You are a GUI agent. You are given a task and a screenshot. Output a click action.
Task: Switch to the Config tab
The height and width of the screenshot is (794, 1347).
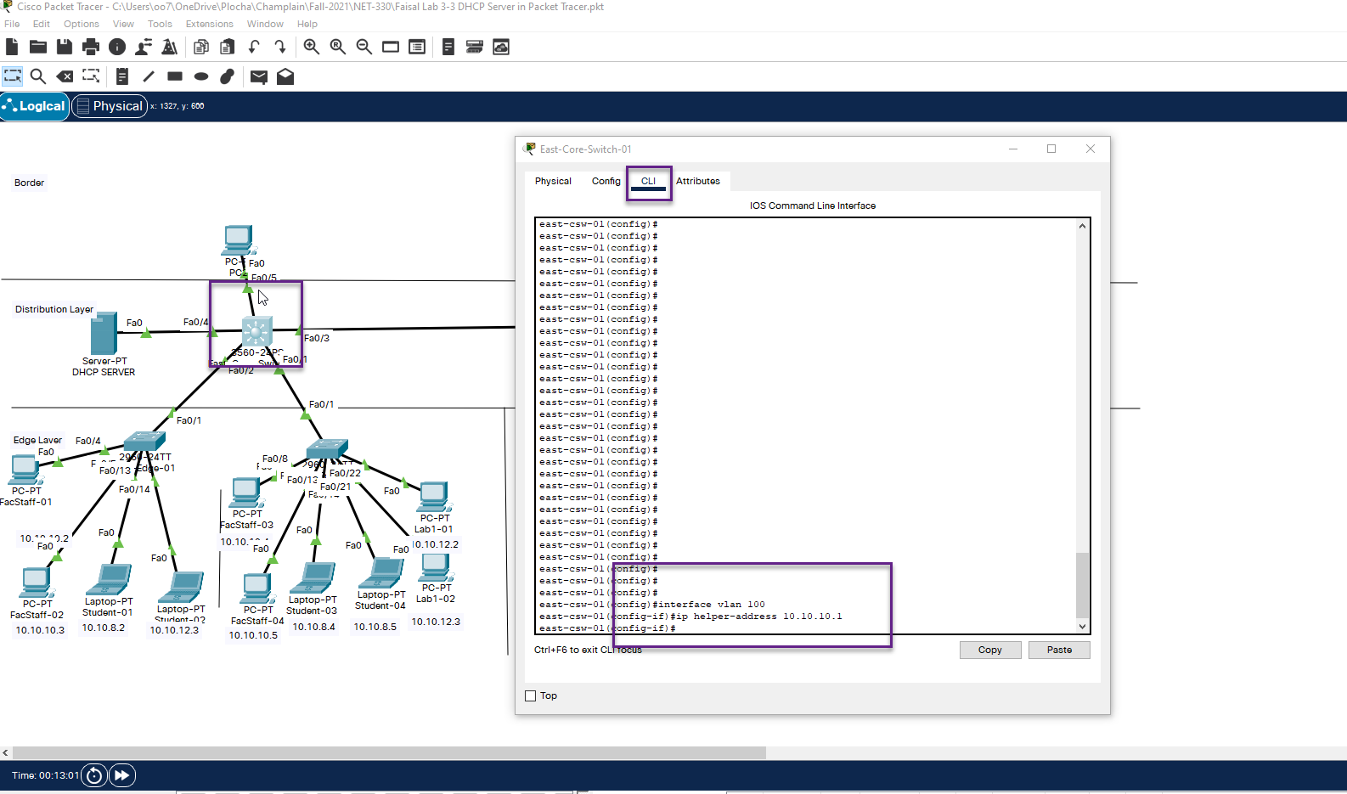tap(606, 181)
